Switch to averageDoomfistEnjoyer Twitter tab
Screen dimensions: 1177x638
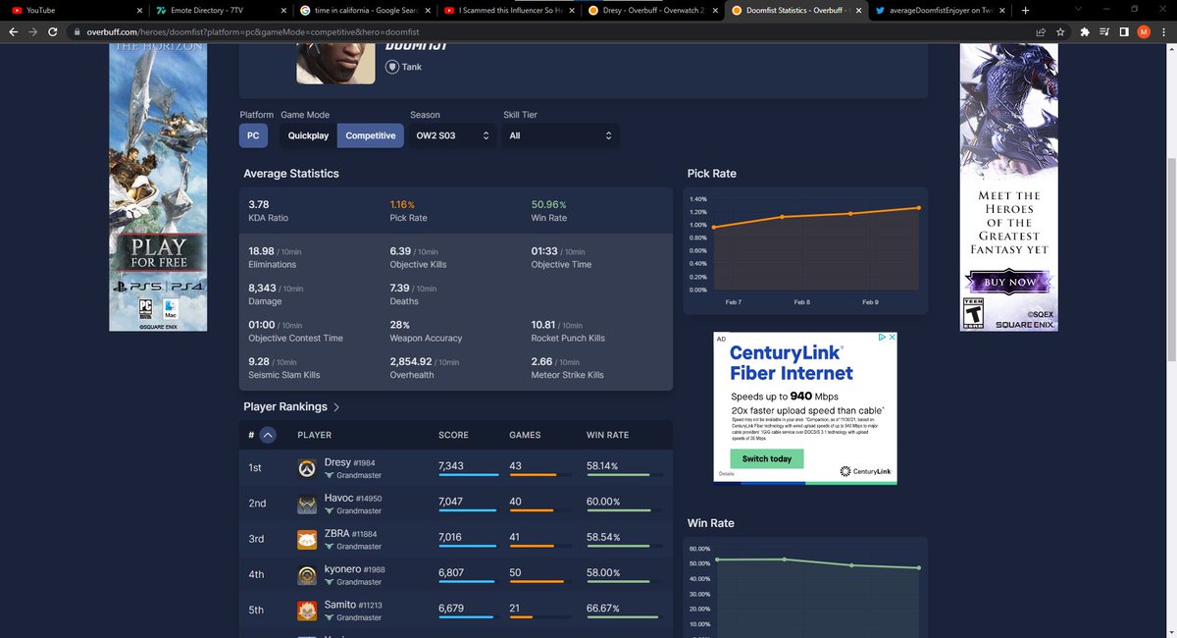point(942,10)
